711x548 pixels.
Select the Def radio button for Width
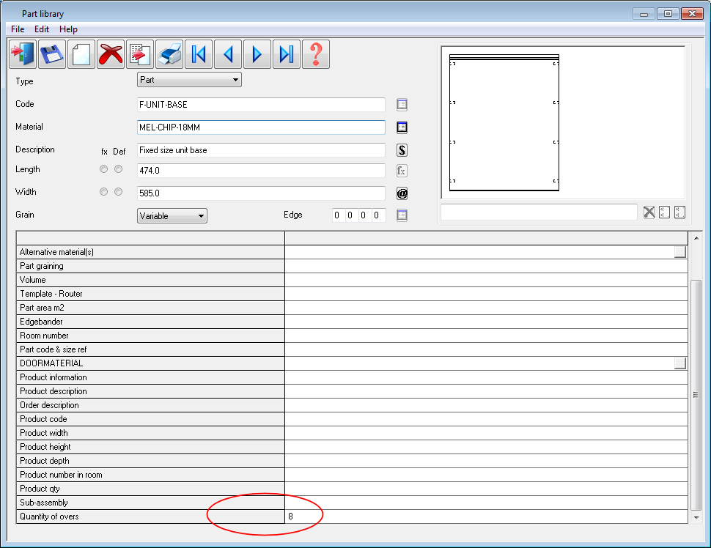118,192
